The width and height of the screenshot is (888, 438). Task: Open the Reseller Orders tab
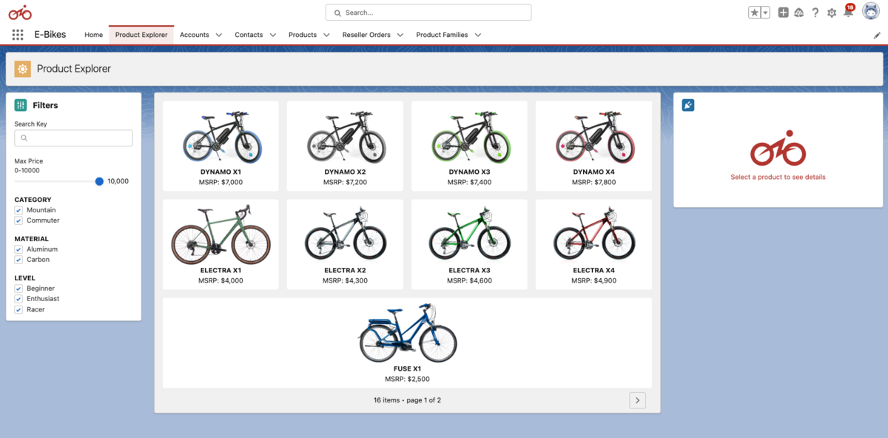(366, 35)
